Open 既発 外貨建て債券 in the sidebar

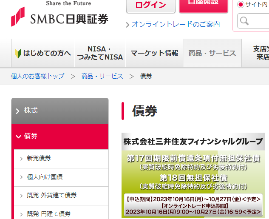coord(61,196)
